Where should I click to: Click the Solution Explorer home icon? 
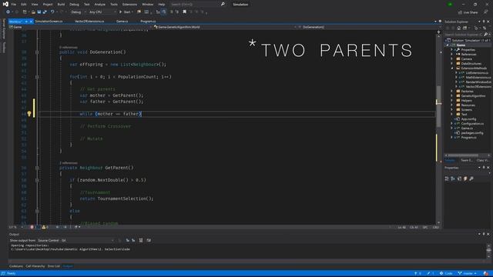point(459,28)
